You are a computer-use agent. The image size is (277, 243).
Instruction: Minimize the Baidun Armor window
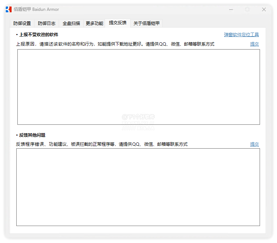tap(231, 9)
